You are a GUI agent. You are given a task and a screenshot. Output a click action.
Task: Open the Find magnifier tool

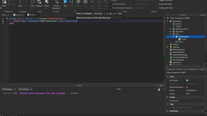[x=32, y=2]
